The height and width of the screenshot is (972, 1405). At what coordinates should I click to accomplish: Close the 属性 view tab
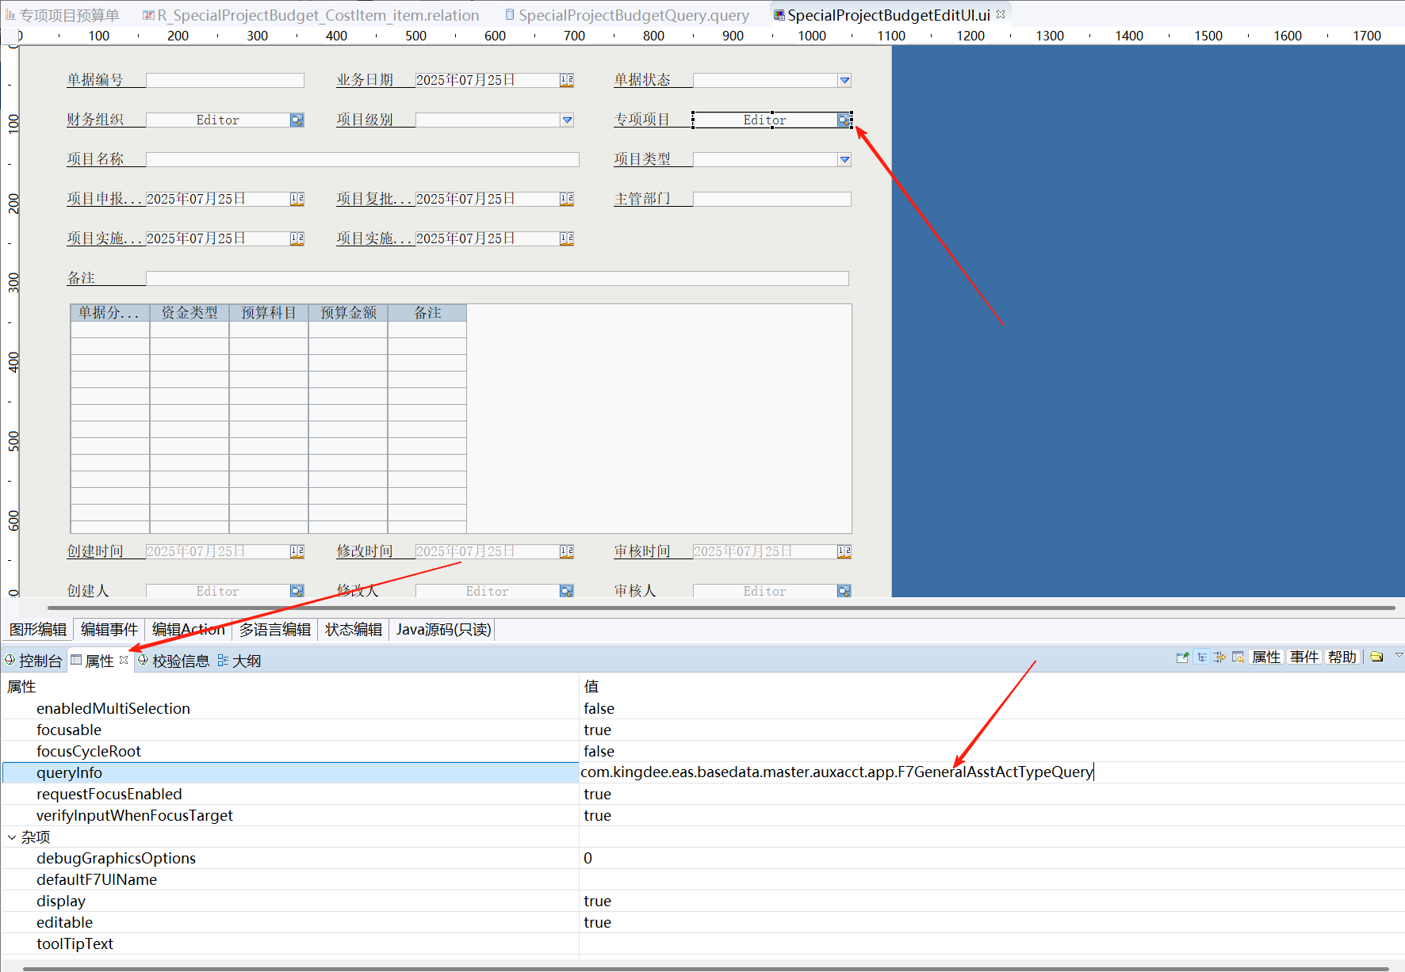[x=124, y=660]
